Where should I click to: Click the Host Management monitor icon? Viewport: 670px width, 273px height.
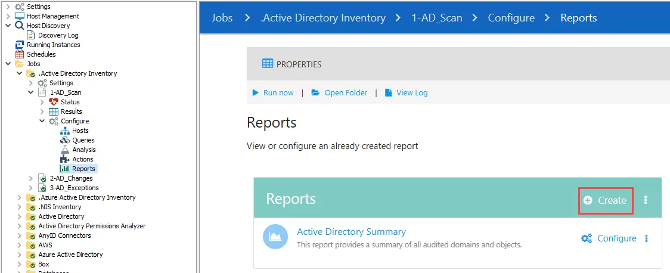click(x=20, y=16)
